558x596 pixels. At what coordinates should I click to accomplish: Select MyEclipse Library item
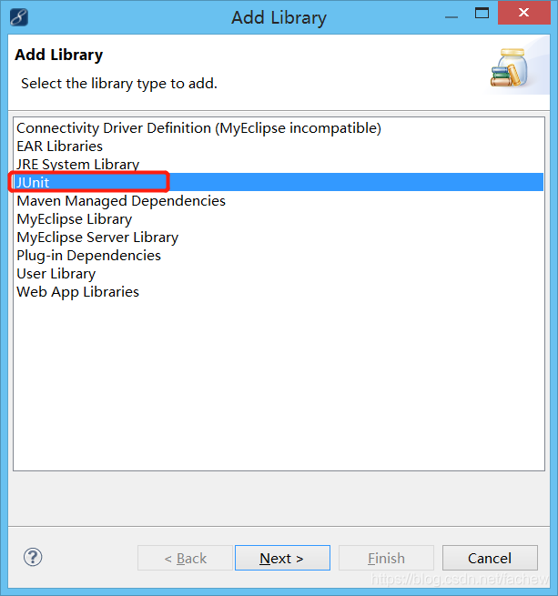coord(278,219)
